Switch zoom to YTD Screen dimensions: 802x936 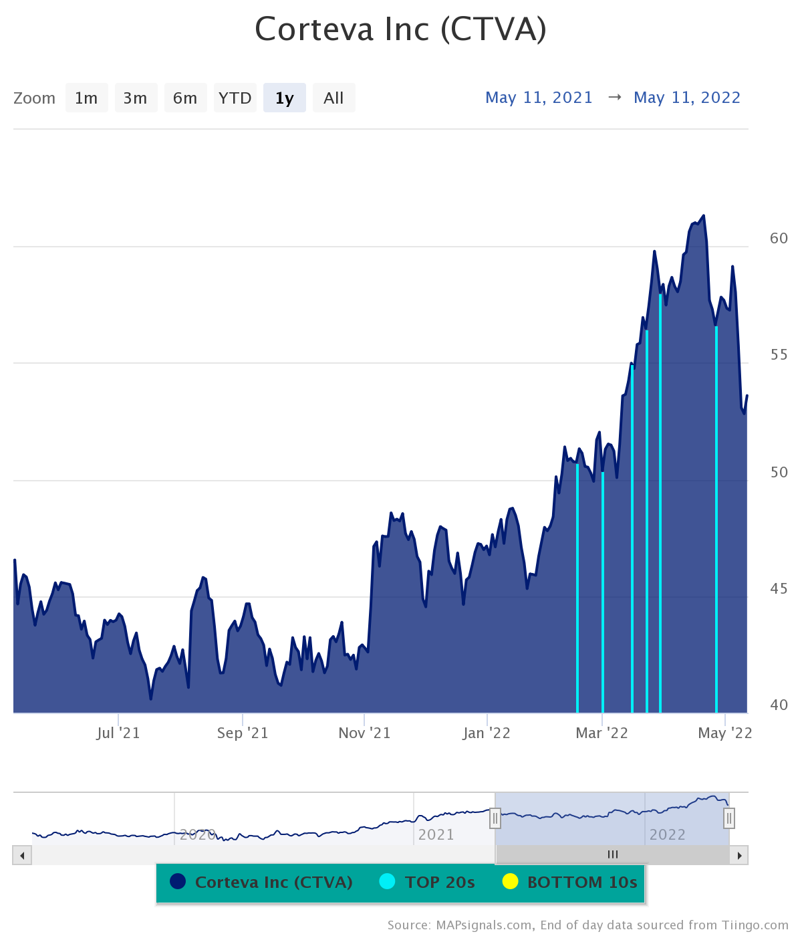[235, 98]
